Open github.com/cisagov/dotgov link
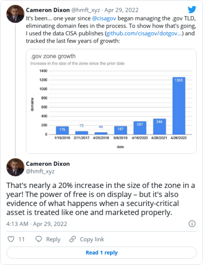 coord(144,33)
